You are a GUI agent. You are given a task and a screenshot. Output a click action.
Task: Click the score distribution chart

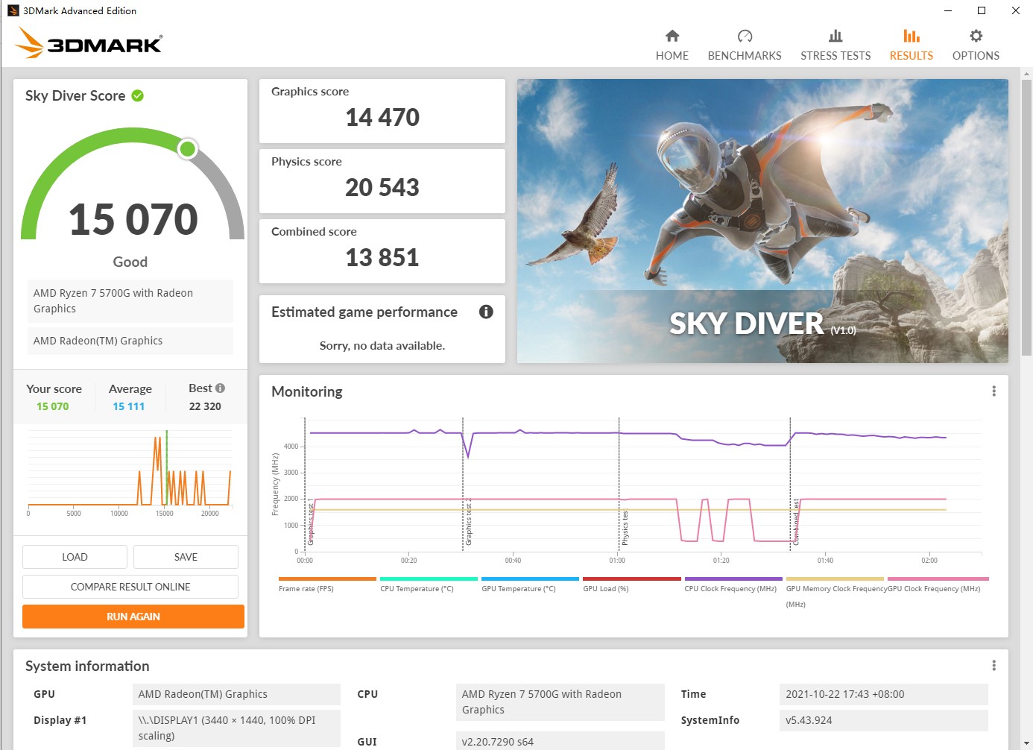click(x=130, y=472)
